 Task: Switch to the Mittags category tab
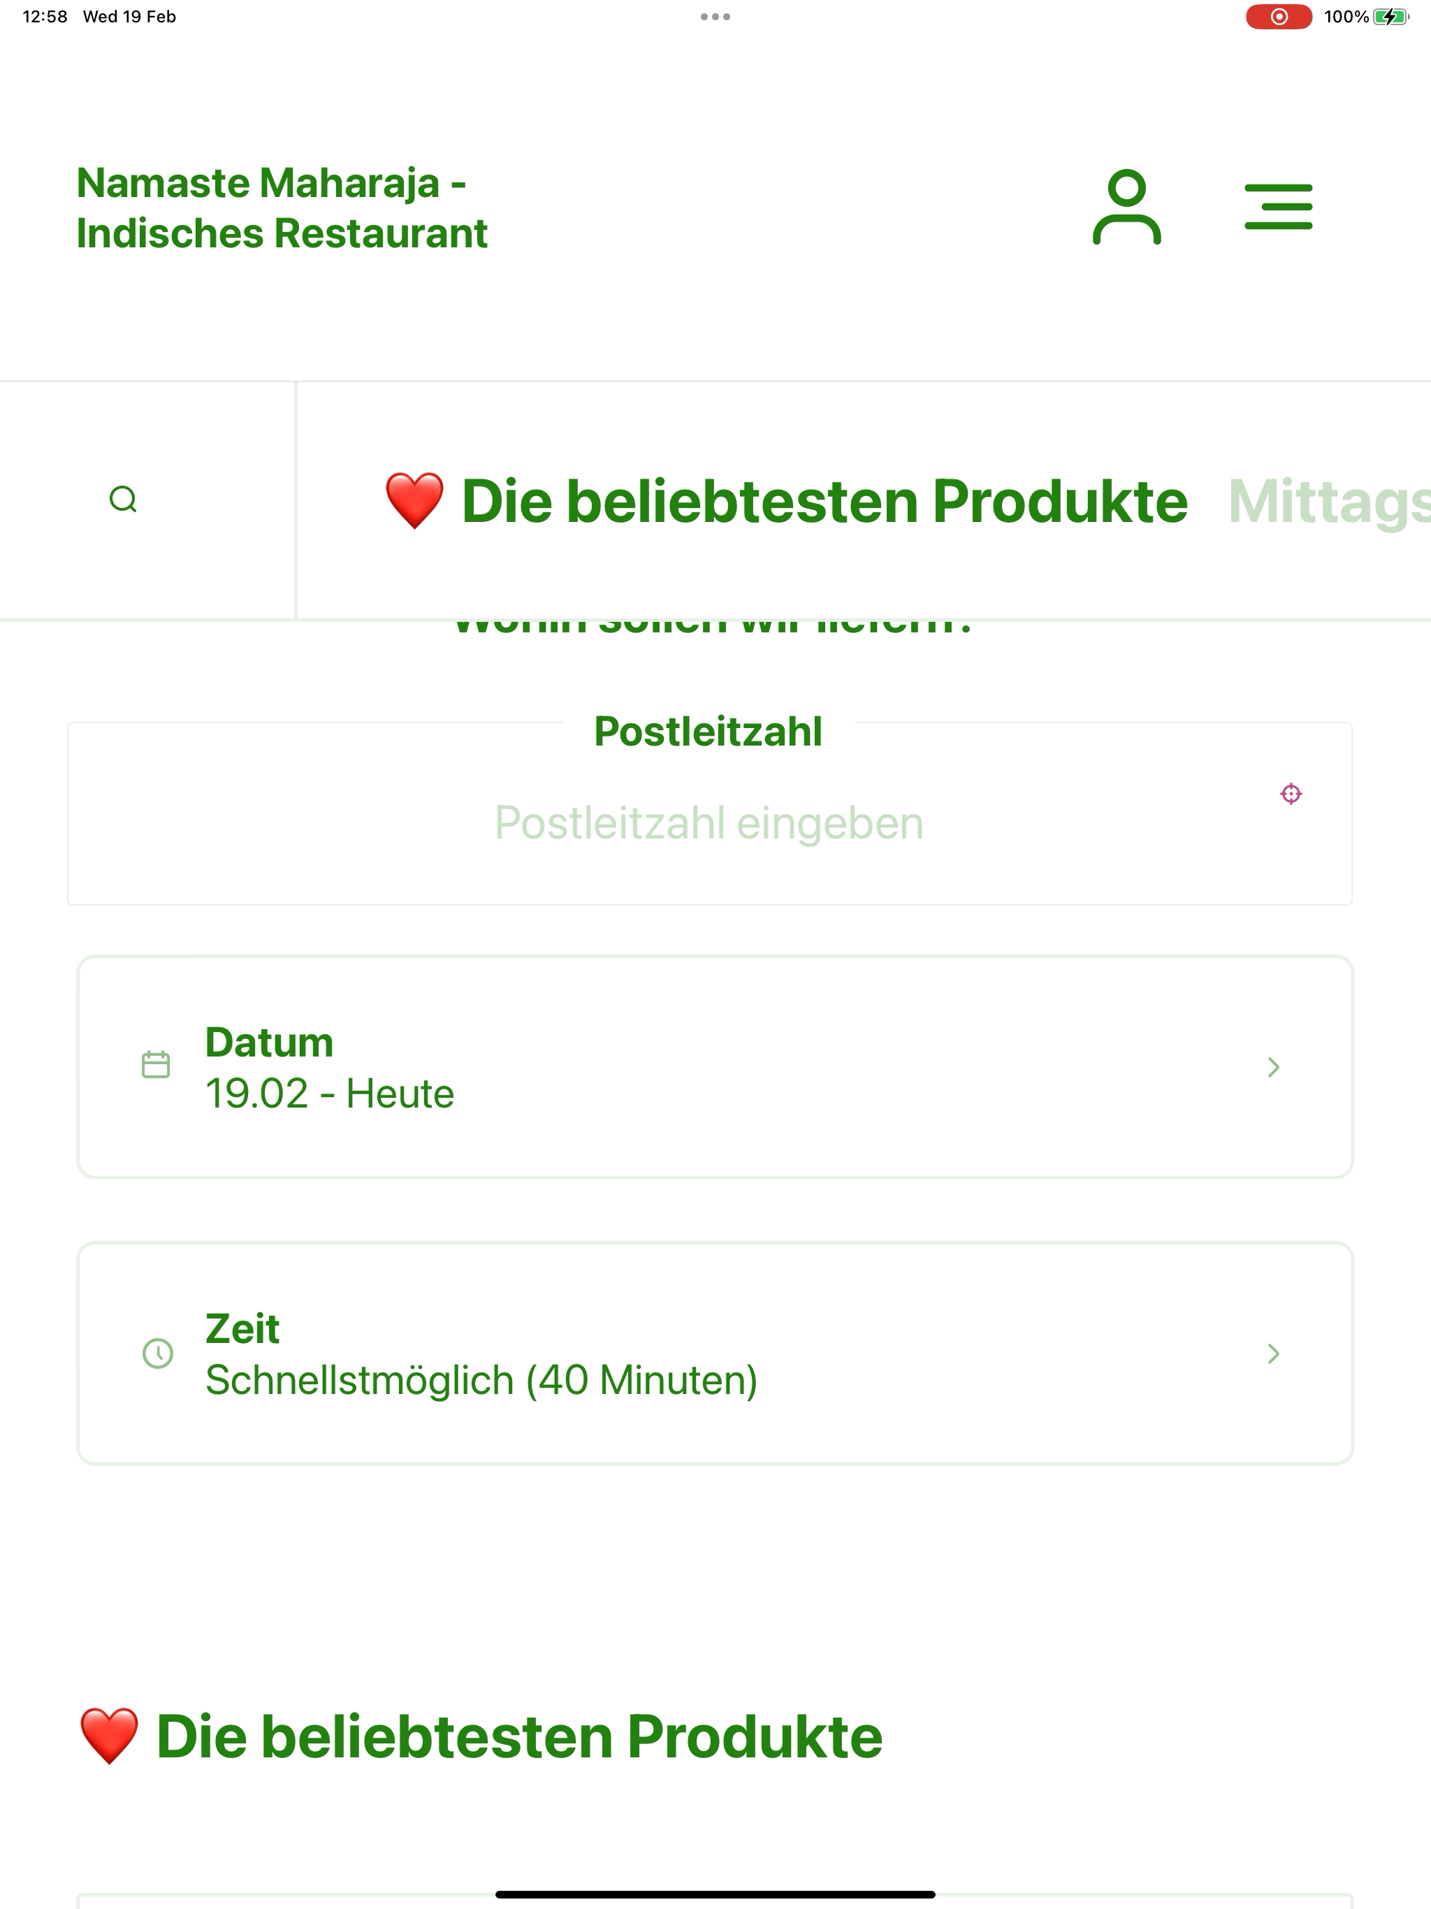click(1329, 502)
